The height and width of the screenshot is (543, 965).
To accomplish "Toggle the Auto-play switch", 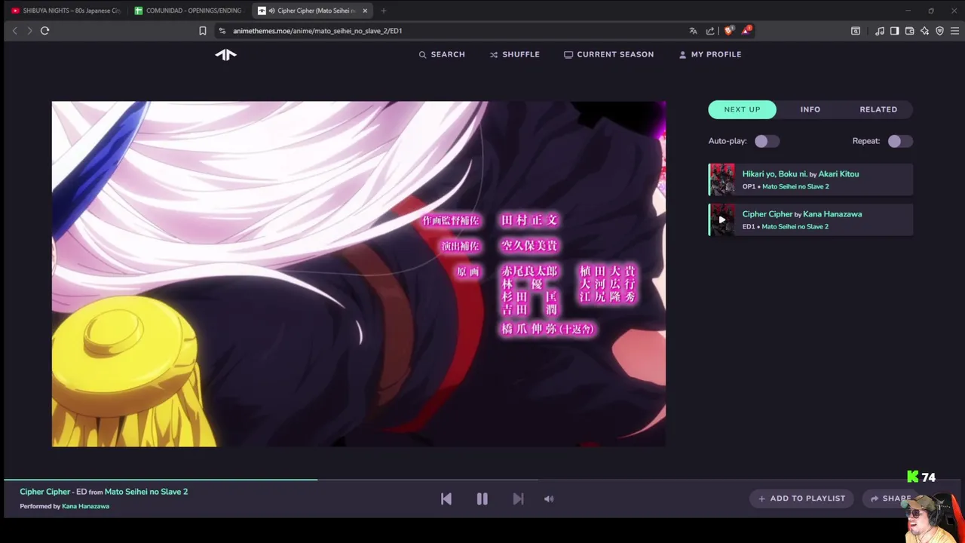I will [767, 141].
